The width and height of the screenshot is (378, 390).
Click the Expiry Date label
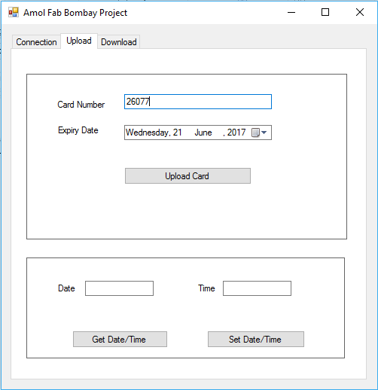78,130
